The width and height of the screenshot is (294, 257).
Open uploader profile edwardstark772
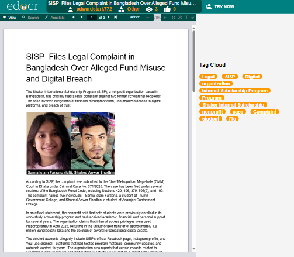pos(94,9)
